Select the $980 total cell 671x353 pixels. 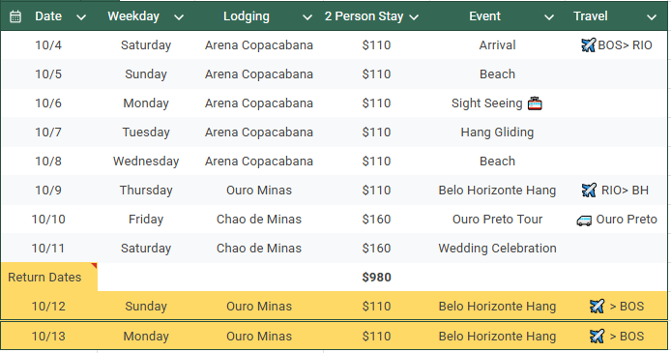pyautogui.click(x=376, y=278)
